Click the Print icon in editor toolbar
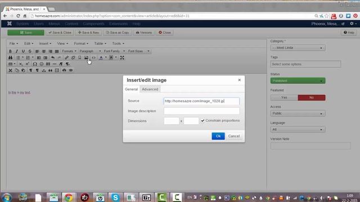Image resolution: width=360 pixels, height=202 pixels. tap(64, 71)
